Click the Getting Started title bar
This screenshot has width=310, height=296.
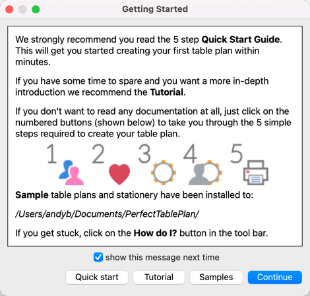[x=155, y=9]
